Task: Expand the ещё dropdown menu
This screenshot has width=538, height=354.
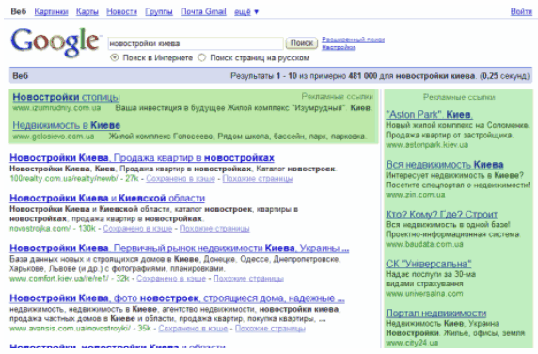Action: (x=246, y=11)
